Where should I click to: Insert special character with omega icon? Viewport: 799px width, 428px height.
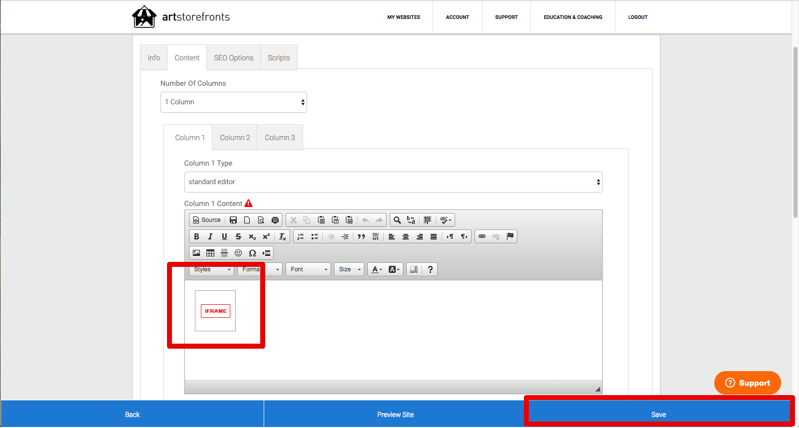tap(252, 253)
